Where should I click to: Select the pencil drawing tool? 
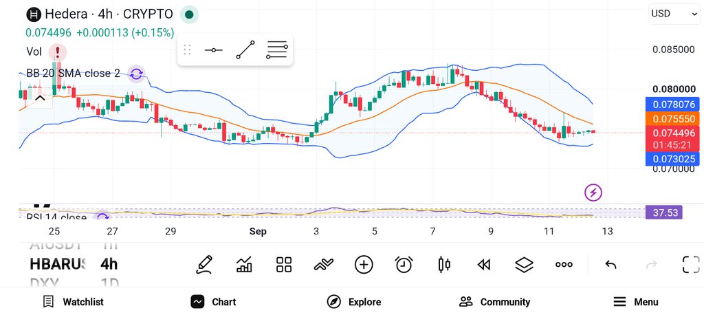[204, 265]
